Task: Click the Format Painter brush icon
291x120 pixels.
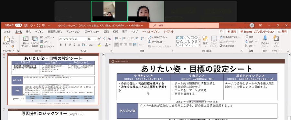Action: pyautogui.click(x=13, y=46)
